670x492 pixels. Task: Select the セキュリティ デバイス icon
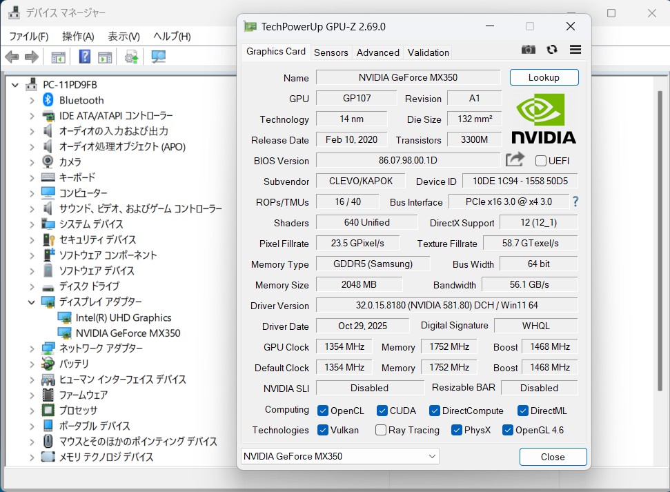click(48, 239)
